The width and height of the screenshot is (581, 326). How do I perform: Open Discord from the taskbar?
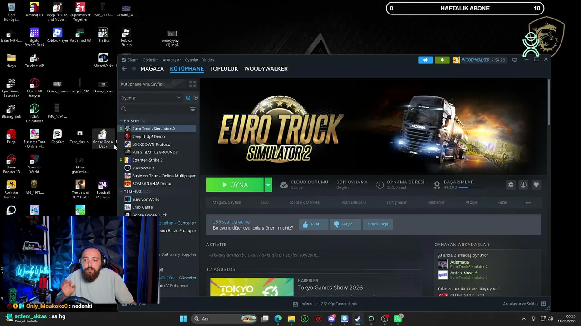331,319
